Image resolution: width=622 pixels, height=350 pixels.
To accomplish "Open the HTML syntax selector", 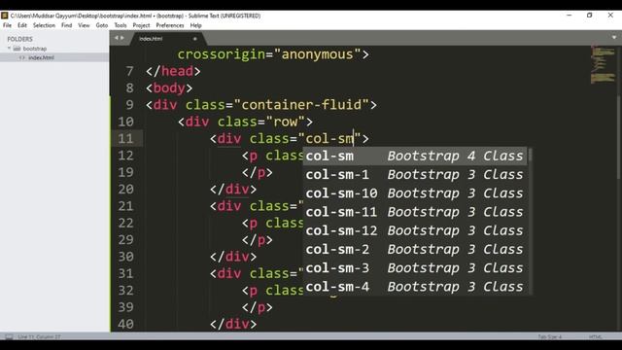I will [x=596, y=337].
